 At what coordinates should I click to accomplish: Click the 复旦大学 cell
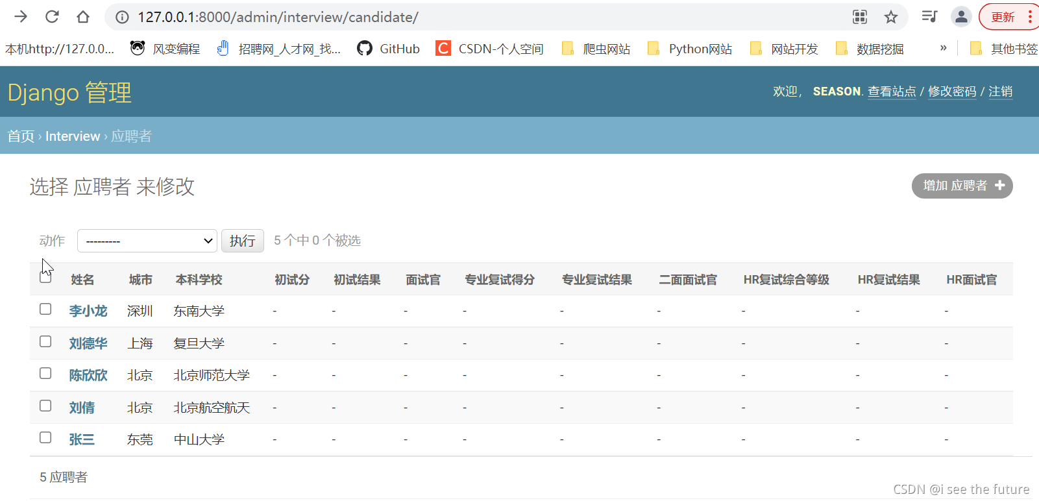(x=199, y=343)
